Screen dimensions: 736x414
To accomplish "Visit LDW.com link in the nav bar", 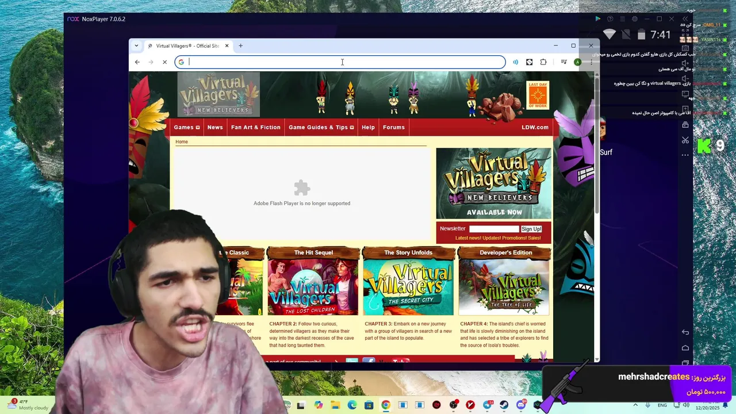I will click(535, 128).
